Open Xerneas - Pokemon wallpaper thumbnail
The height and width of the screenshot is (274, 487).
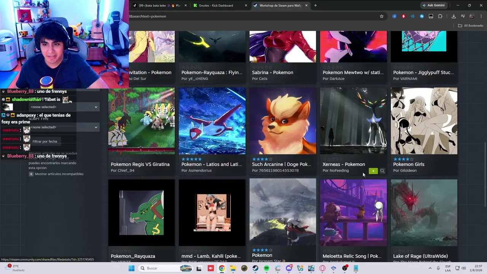(353, 121)
